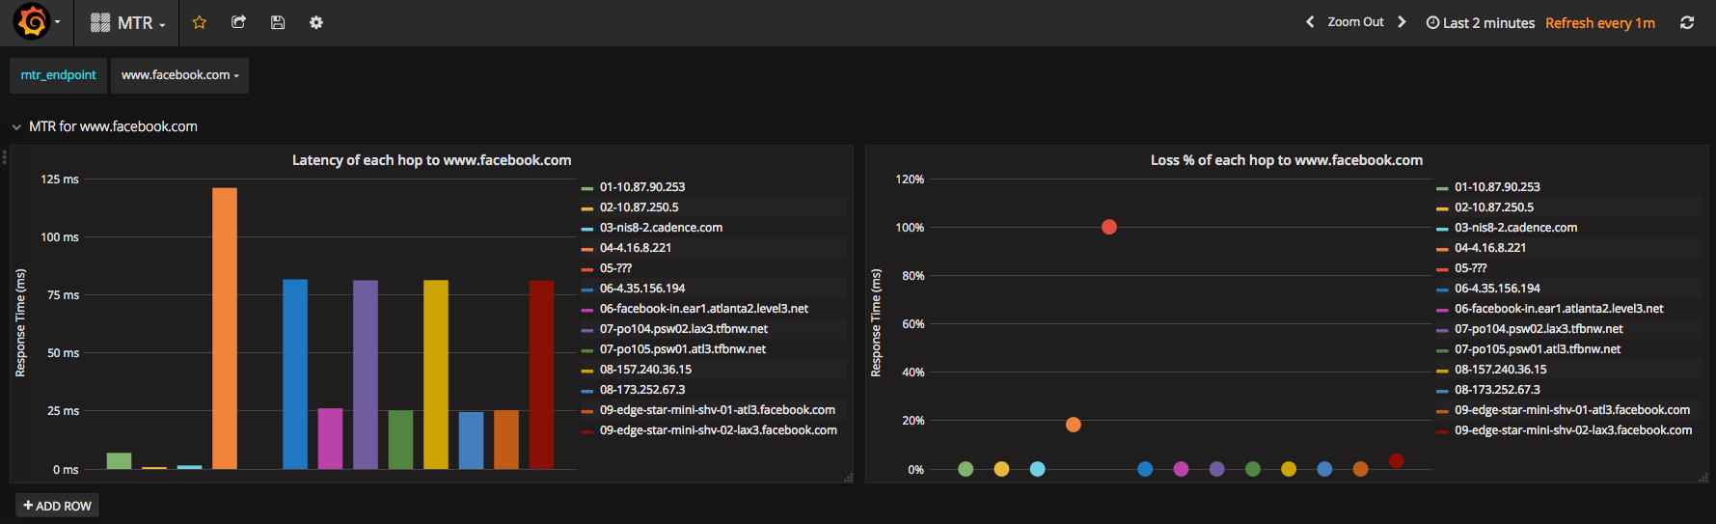Click the red 100% loss data point
This screenshot has height=524, width=1716.
click(1109, 227)
